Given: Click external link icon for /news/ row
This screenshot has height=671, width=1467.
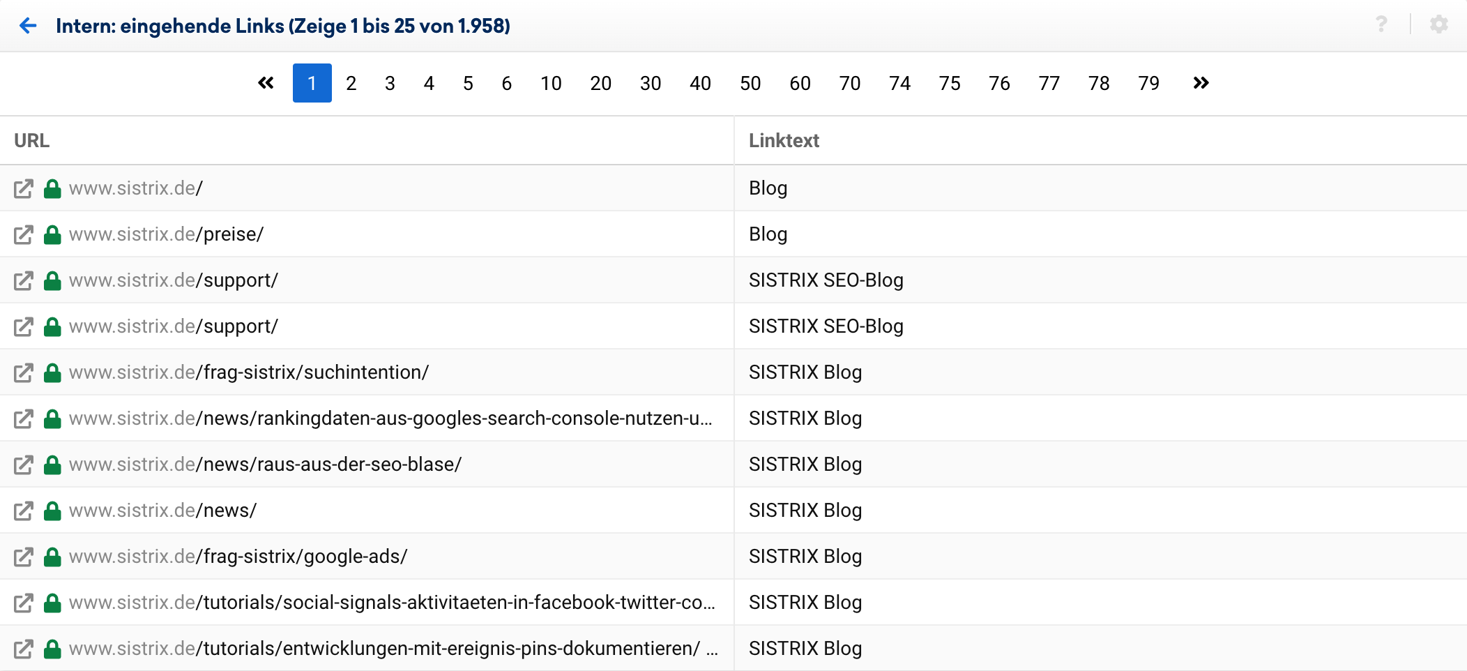Looking at the screenshot, I should (x=24, y=511).
